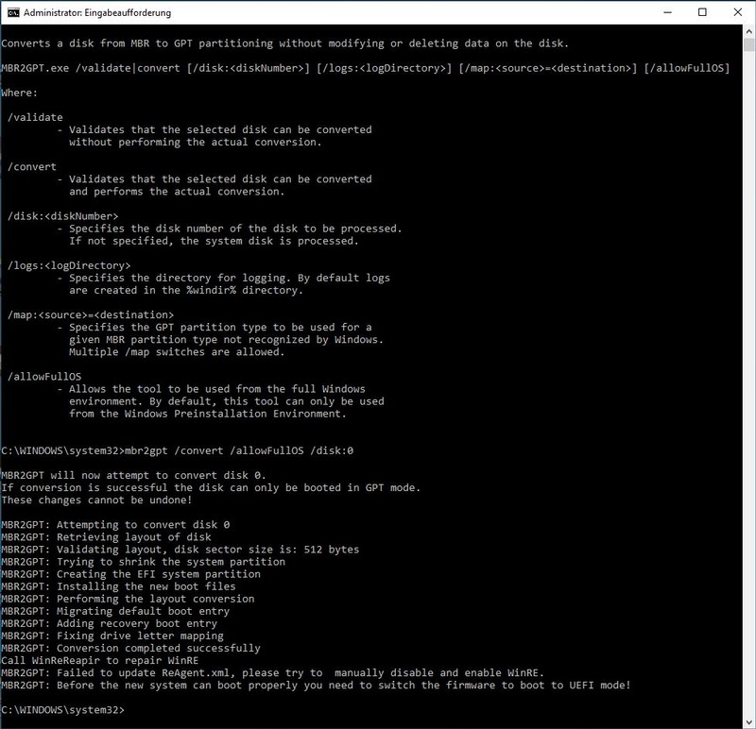The height and width of the screenshot is (729, 756).
Task: Click the '/disk:<diskNumber>' option heading
Action: 62,216
